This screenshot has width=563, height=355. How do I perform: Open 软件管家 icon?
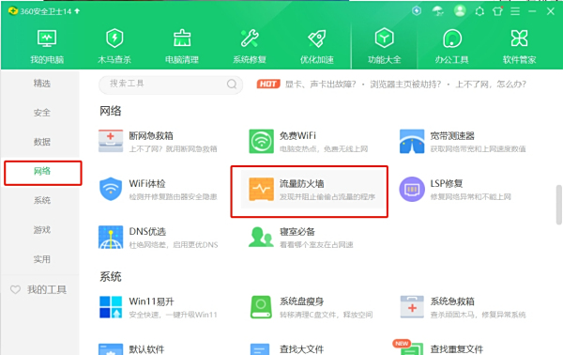coord(519,39)
